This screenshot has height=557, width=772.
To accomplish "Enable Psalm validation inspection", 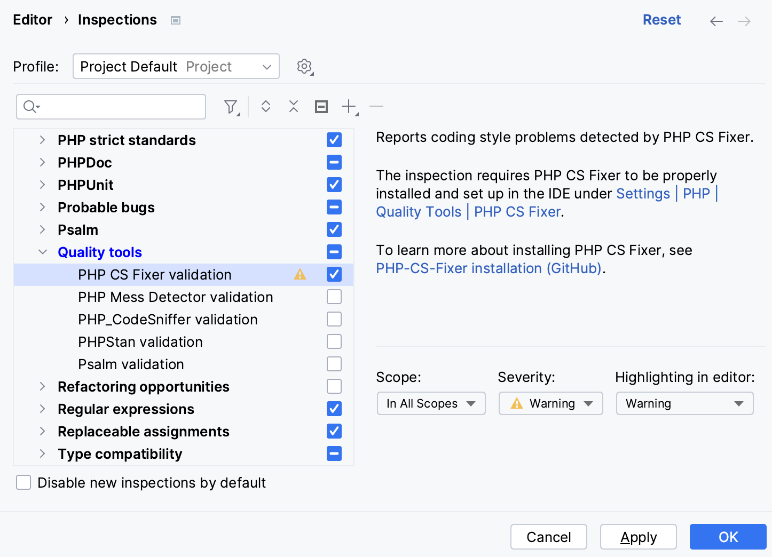I will click(334, 364).
